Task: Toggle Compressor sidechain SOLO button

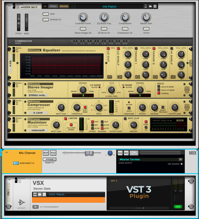Action: tap(129, 108)
